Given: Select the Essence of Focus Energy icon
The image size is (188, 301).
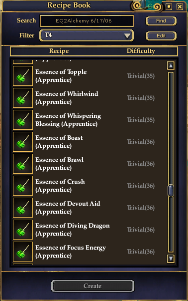Looking at the screenshot, I should click(23, 252).
